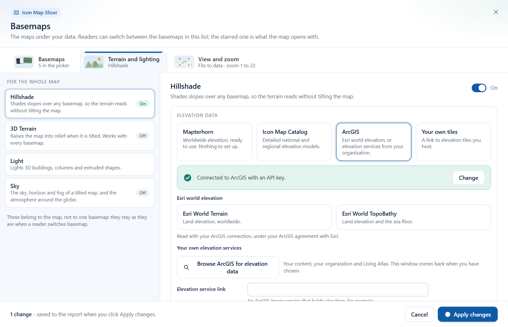This screenshot has width=508, height=327.
Task: Select the Sky settings card
Action: point(80,193)
